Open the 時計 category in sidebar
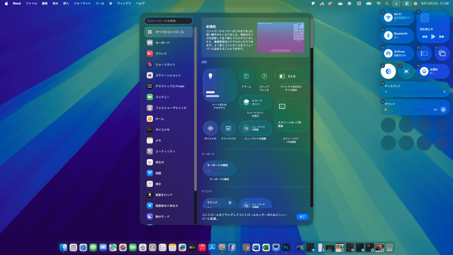453x255 pixels. (168, 184)
